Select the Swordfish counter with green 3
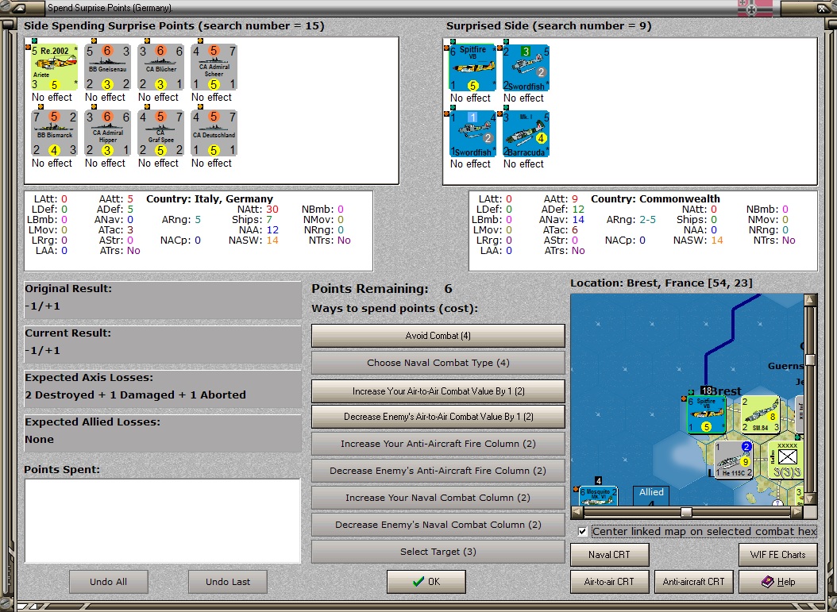Image resolution: width=837 pixels, height=612 pixels. pos(526,68)
